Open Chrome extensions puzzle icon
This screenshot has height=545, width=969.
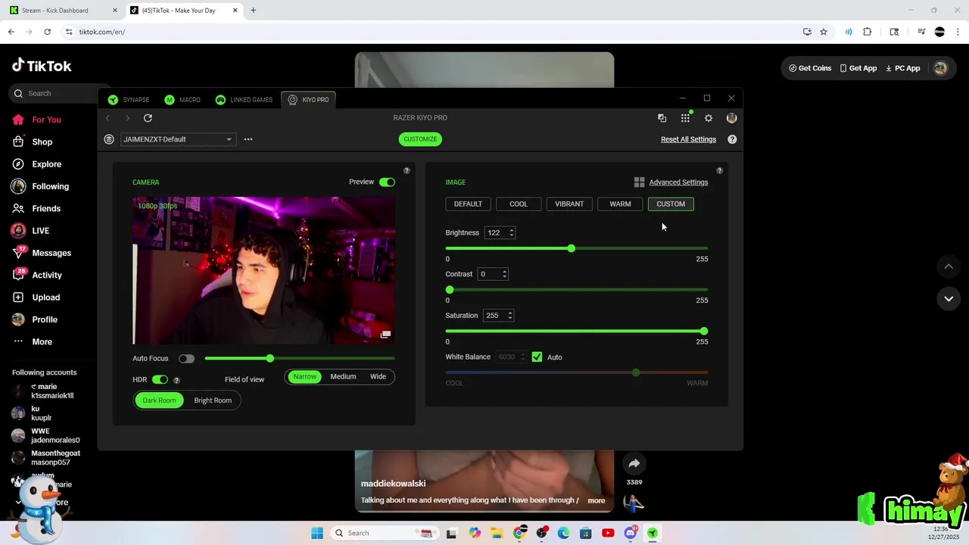point(868,32)
